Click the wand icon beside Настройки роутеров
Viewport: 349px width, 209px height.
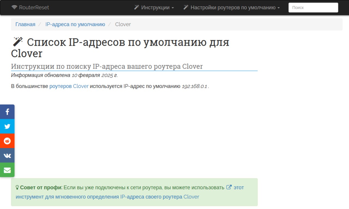tap(186, 7)
